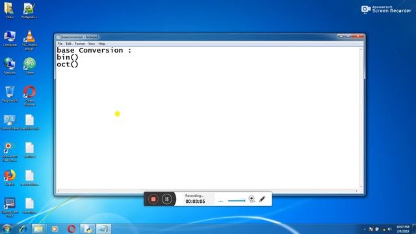Open the File menu in Notepad
Viewport: 416px width, 234px height.
60,44
